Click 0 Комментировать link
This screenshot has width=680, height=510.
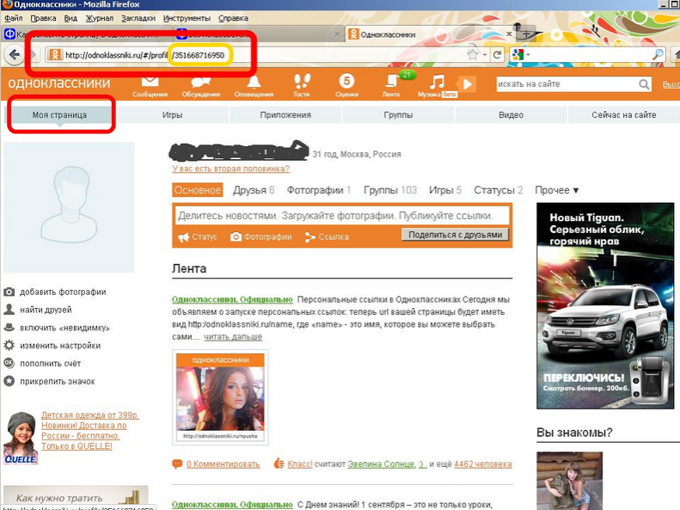(224, 464)
